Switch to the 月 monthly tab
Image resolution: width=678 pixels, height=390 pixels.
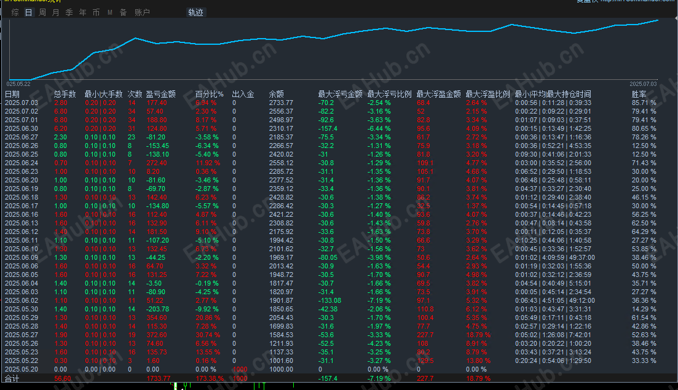(55, 12)
